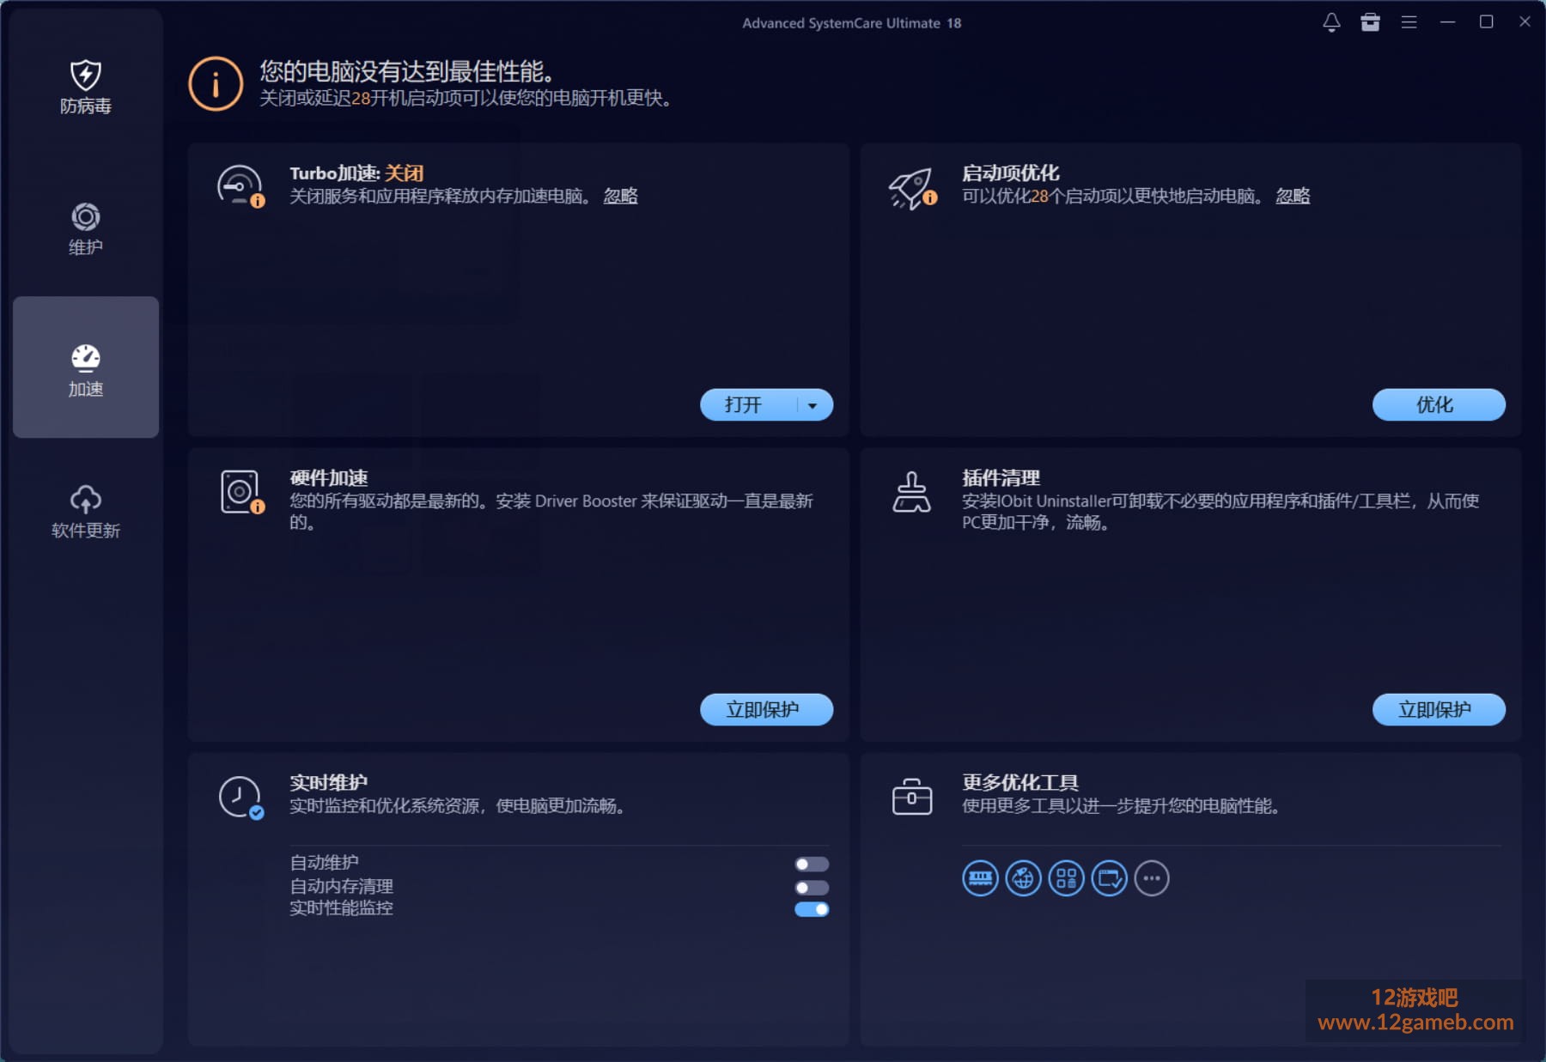Click the 插件清理 broom icon

(x=911, y=492)
